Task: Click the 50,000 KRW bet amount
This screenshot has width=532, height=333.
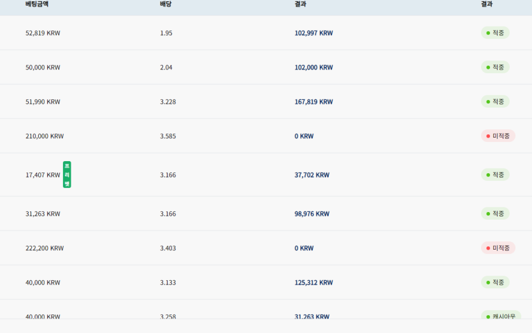Action: pos(43,67)
